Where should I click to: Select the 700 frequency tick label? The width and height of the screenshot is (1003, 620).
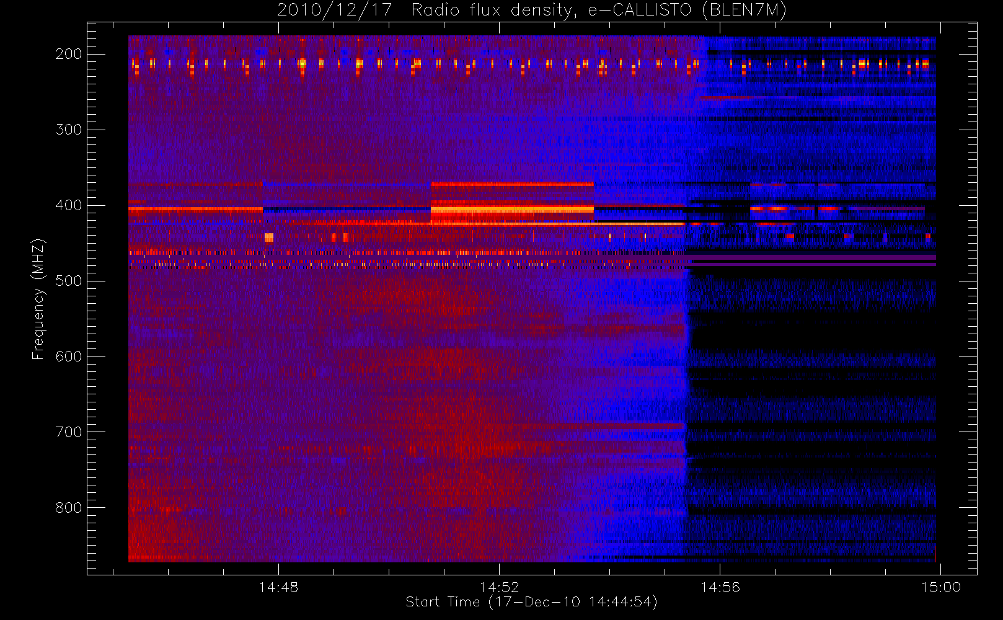68,432
